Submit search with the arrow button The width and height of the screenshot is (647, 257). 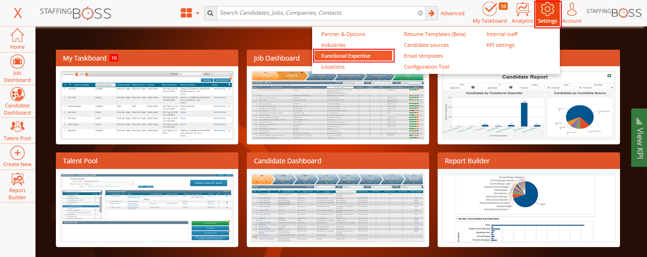point(431,13)
